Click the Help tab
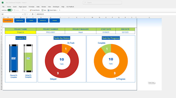 63,7
